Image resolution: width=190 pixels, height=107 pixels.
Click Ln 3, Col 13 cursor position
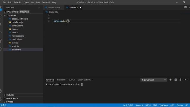[128, 105]
